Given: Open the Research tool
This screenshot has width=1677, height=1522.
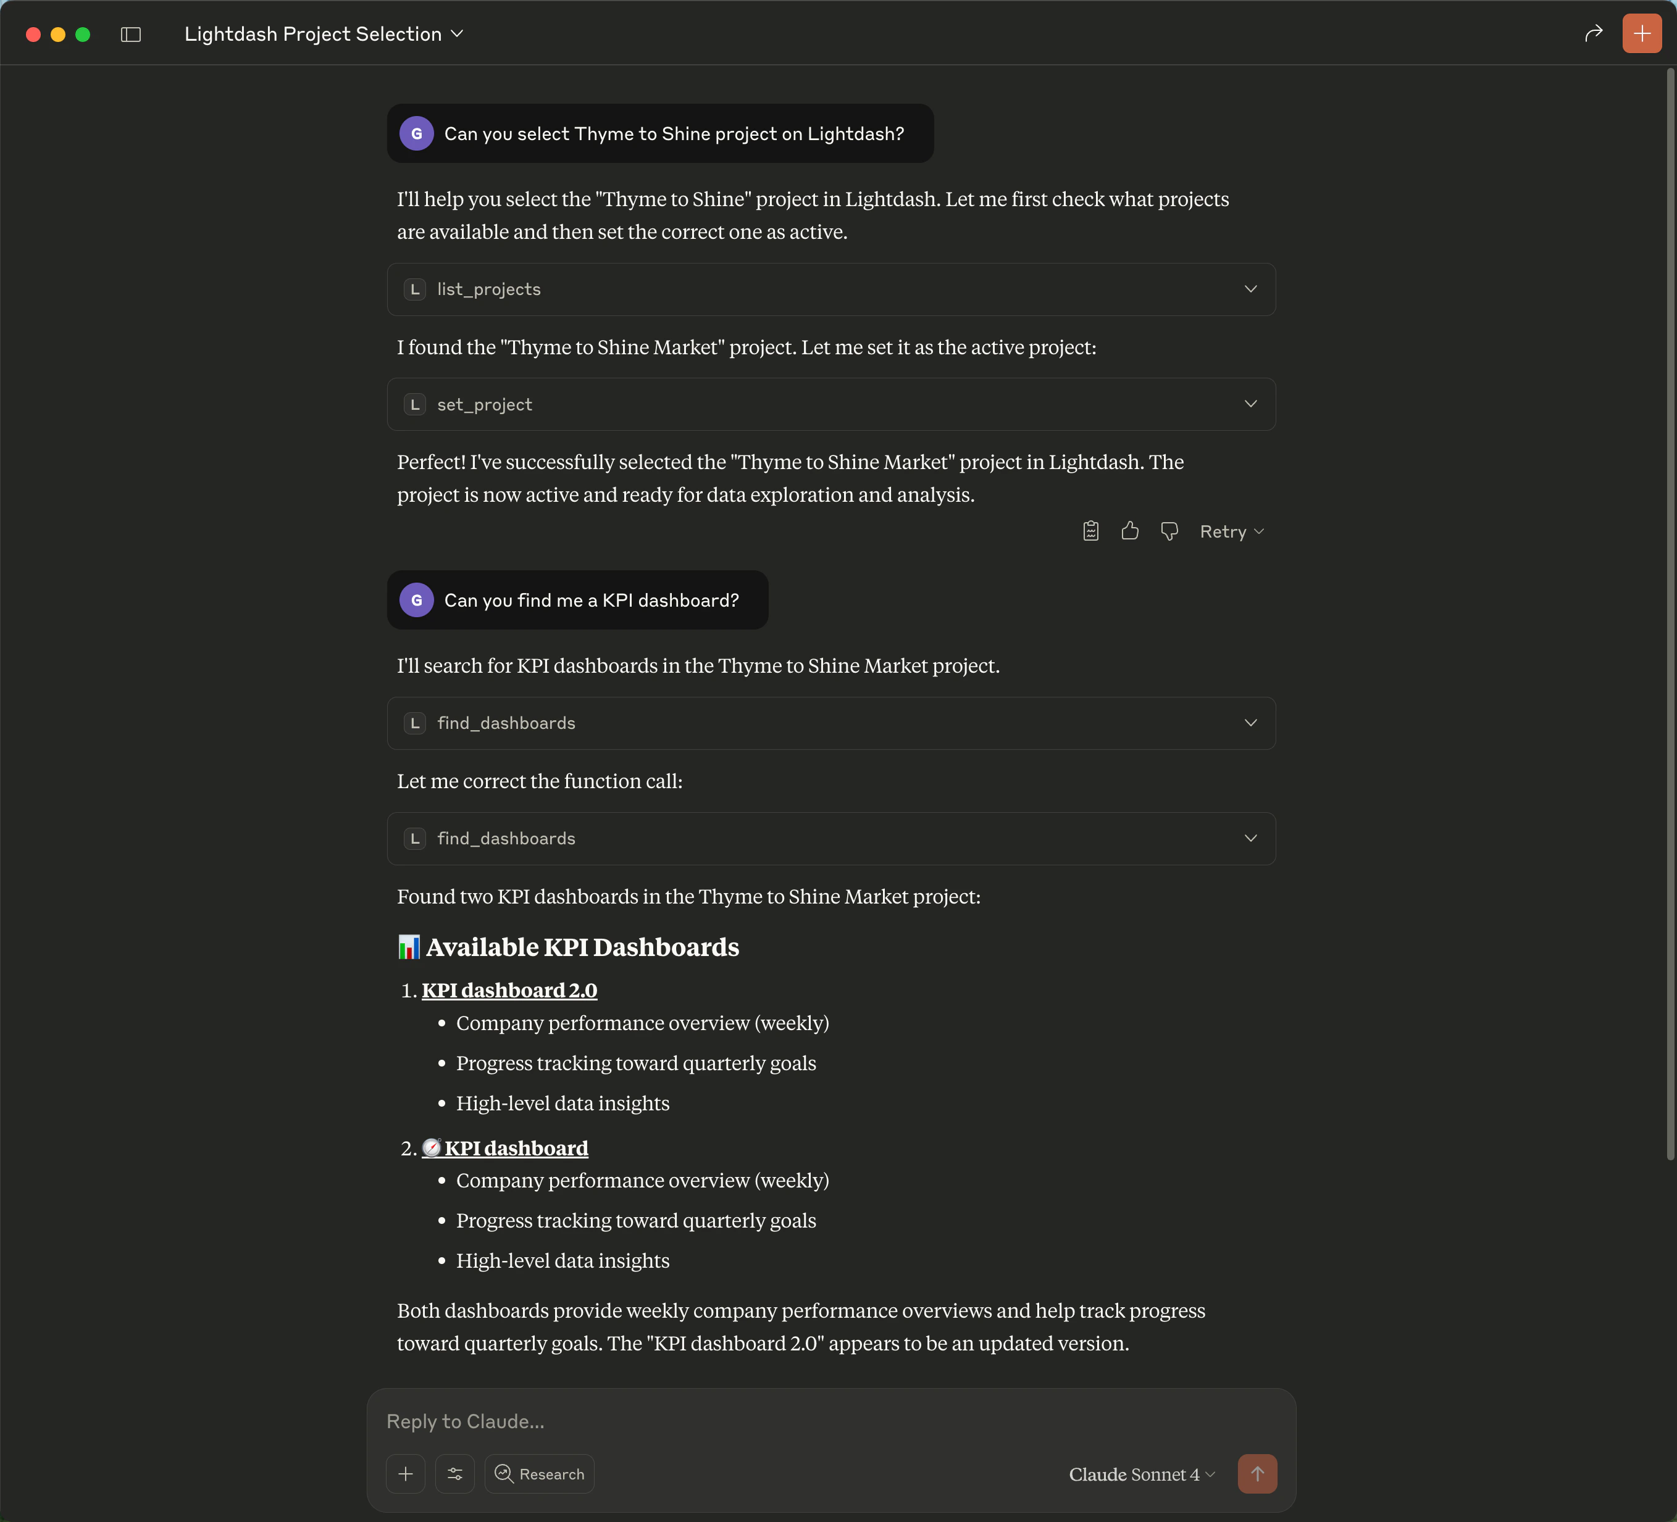Looking at the screenshot, I should click(x=539, y=1474).
